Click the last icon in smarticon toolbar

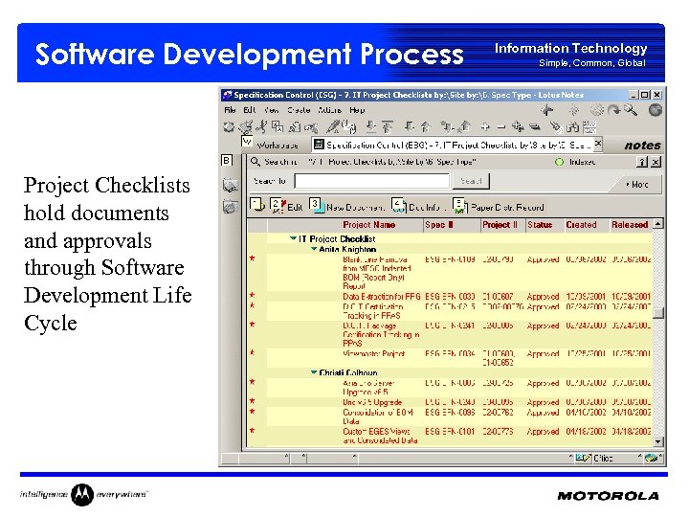point(589,127)
